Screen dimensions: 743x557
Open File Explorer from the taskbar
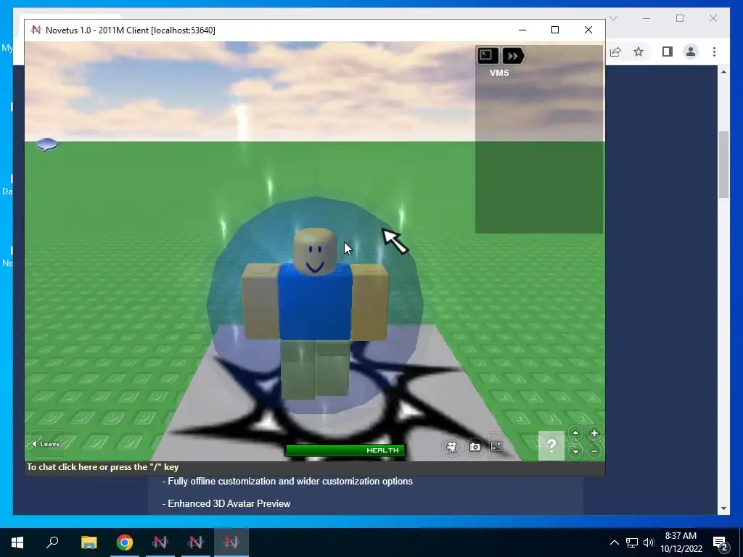89,542
